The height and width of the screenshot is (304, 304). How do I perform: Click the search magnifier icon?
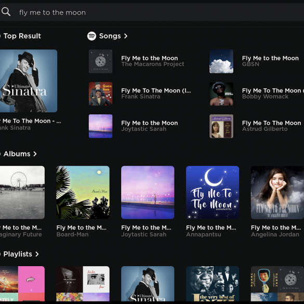[x=6, y=12]
